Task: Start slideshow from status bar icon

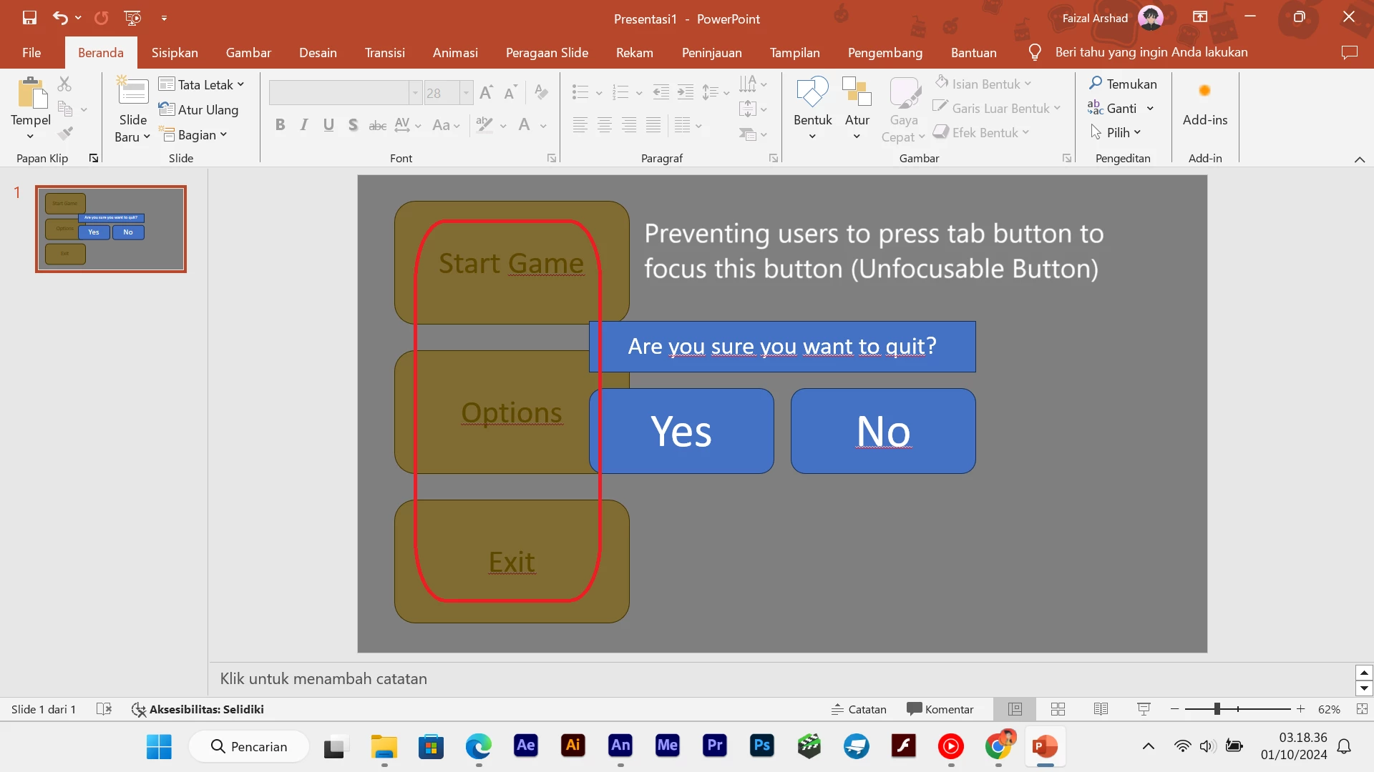Action: 1144,709
